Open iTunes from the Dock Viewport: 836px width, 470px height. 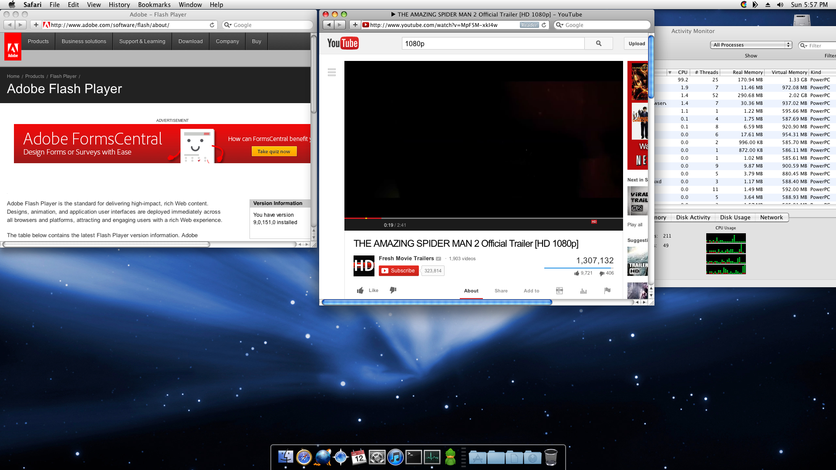[395, 457]
